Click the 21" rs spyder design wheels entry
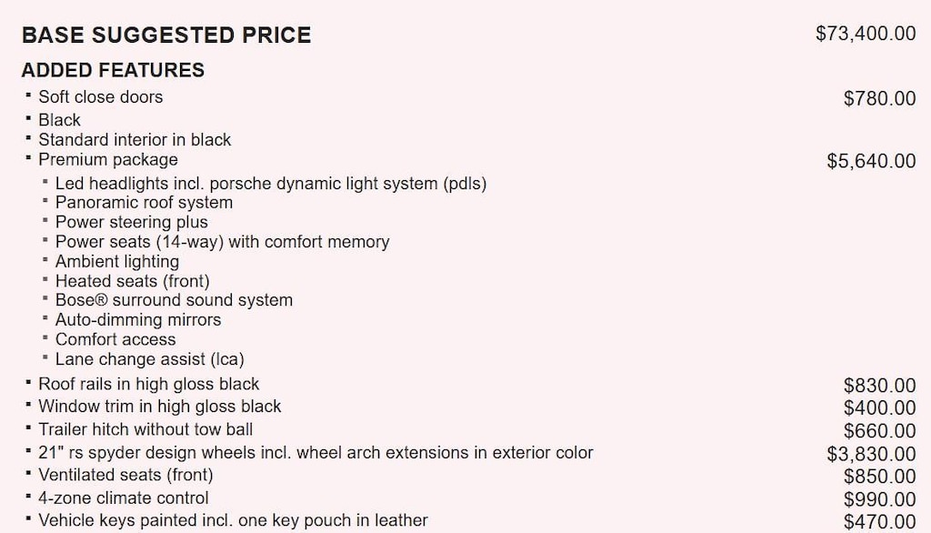Viewport: 931px width, 533px height. tap(315, 452)
